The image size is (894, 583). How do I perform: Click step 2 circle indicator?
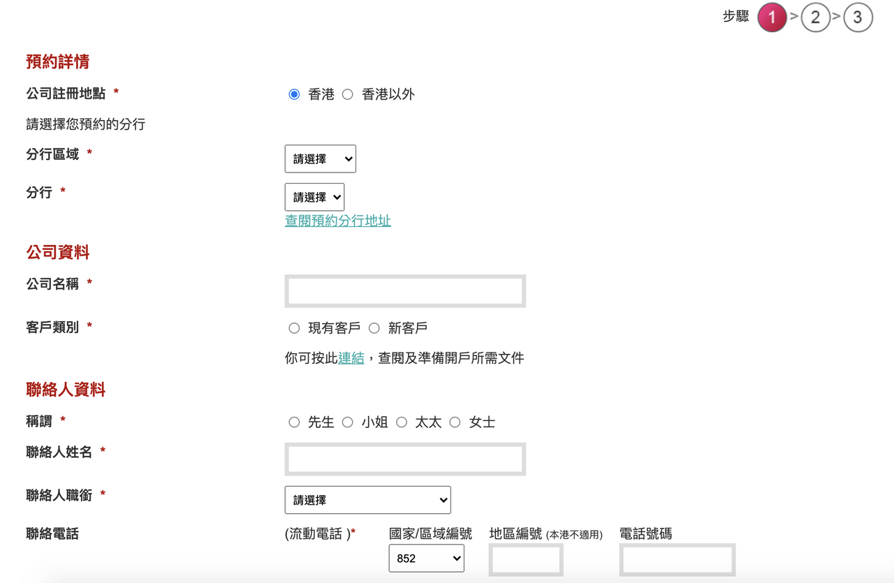(x=815, y=17)
